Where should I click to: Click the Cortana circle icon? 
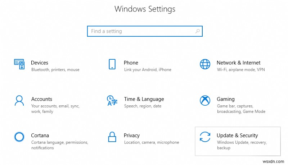[19, 137]
